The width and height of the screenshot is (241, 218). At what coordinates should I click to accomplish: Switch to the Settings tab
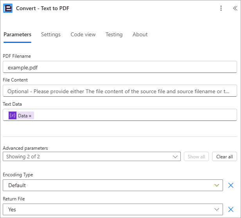click(x=51, y=34)
